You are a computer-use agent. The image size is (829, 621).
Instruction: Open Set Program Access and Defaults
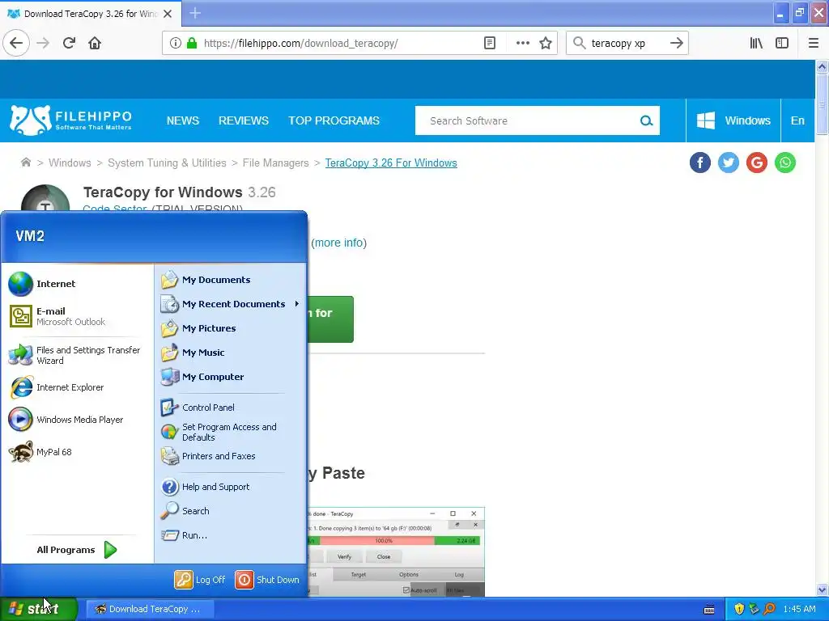click(x=231, y=432)
